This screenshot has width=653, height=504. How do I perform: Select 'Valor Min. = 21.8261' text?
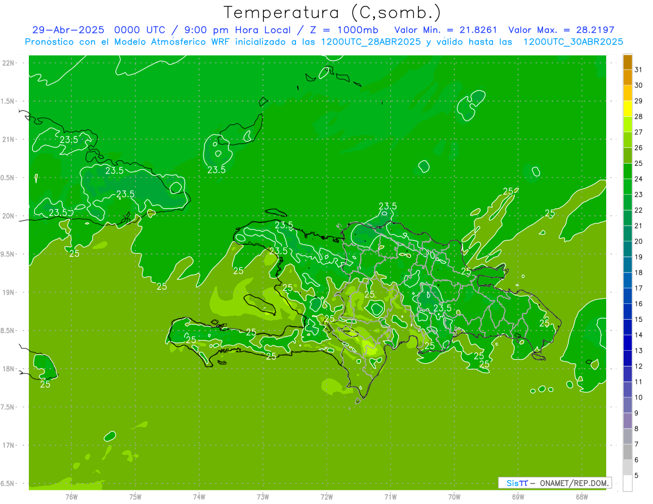tap(446, 30)
